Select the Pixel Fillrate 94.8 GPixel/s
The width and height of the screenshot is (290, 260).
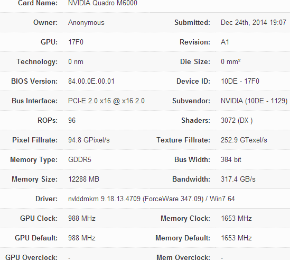click(x=89, y=140)
